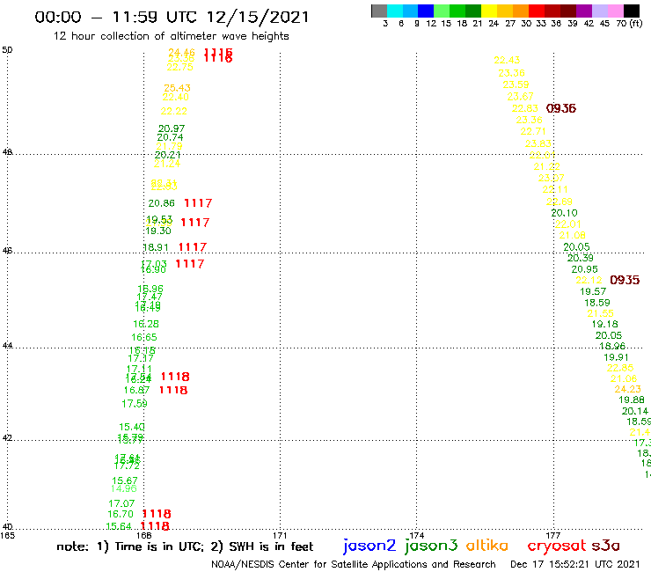Screen dimensions: 651x572
Task: Click the NOAA/NESDIS Center credit line
Action: click(x=354, y=564)
